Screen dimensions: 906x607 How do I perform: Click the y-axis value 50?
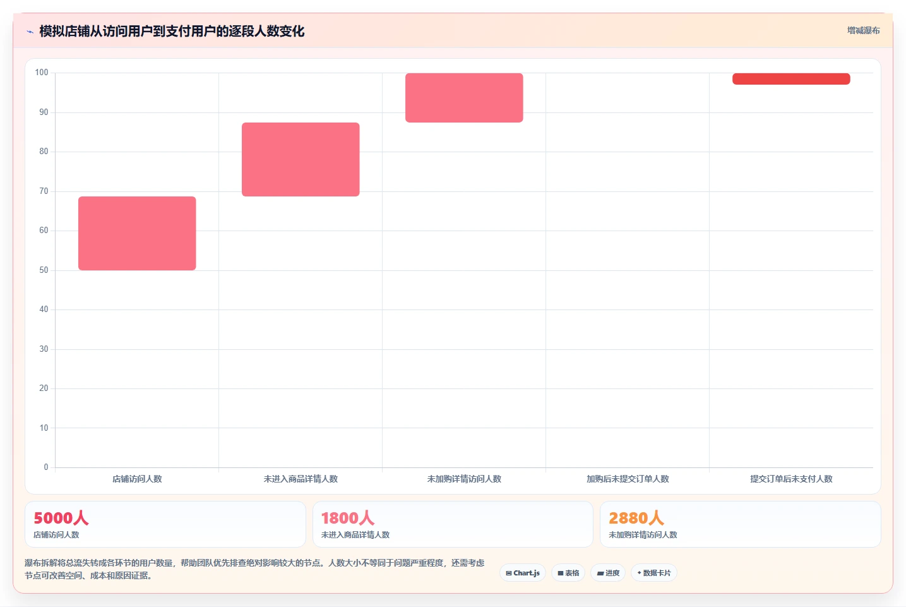click(44, 270)
